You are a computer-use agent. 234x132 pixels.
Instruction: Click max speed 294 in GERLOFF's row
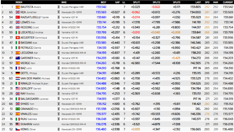tap(216, 88)
